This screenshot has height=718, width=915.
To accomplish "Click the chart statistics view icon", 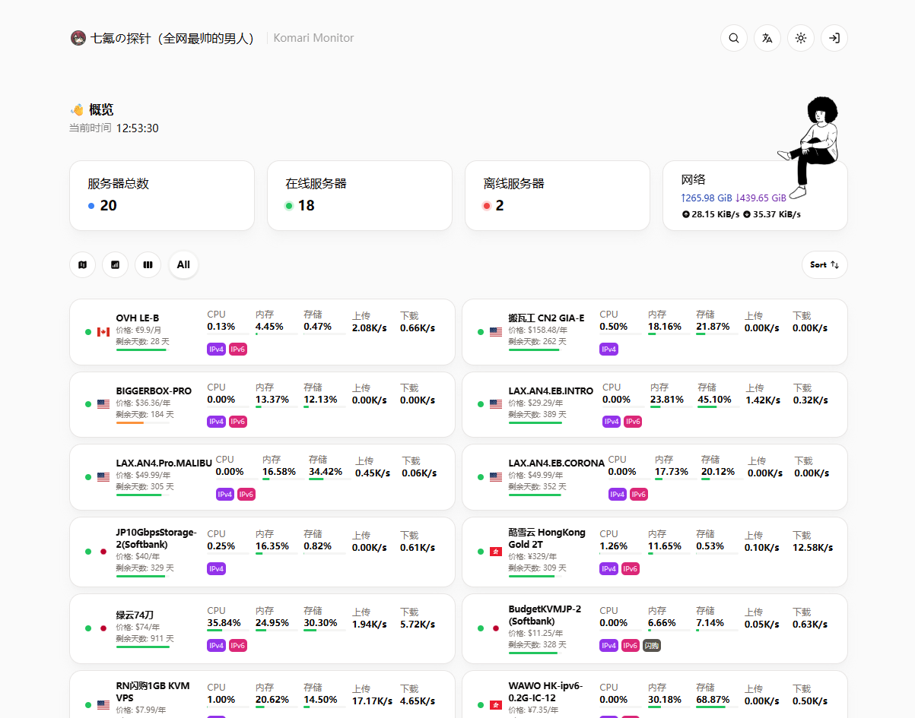I will coord(116,265).
